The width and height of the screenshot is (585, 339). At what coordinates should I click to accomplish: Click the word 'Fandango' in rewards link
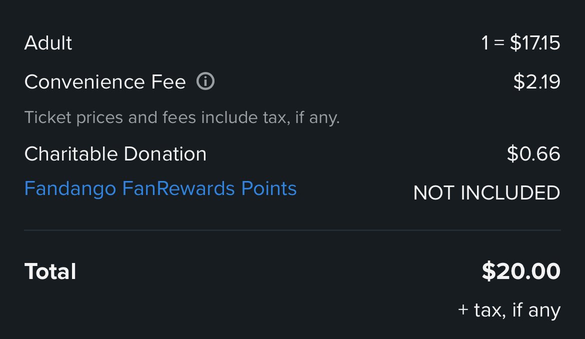(70, 189)
